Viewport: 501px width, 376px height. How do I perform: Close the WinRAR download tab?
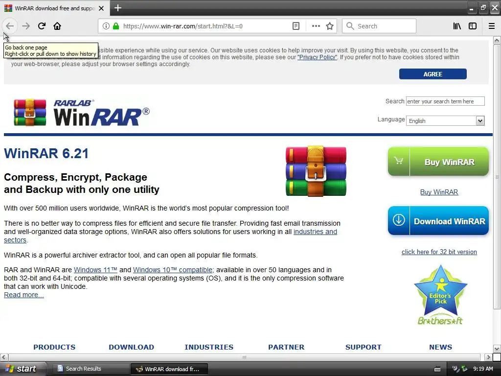coord(101,8)
